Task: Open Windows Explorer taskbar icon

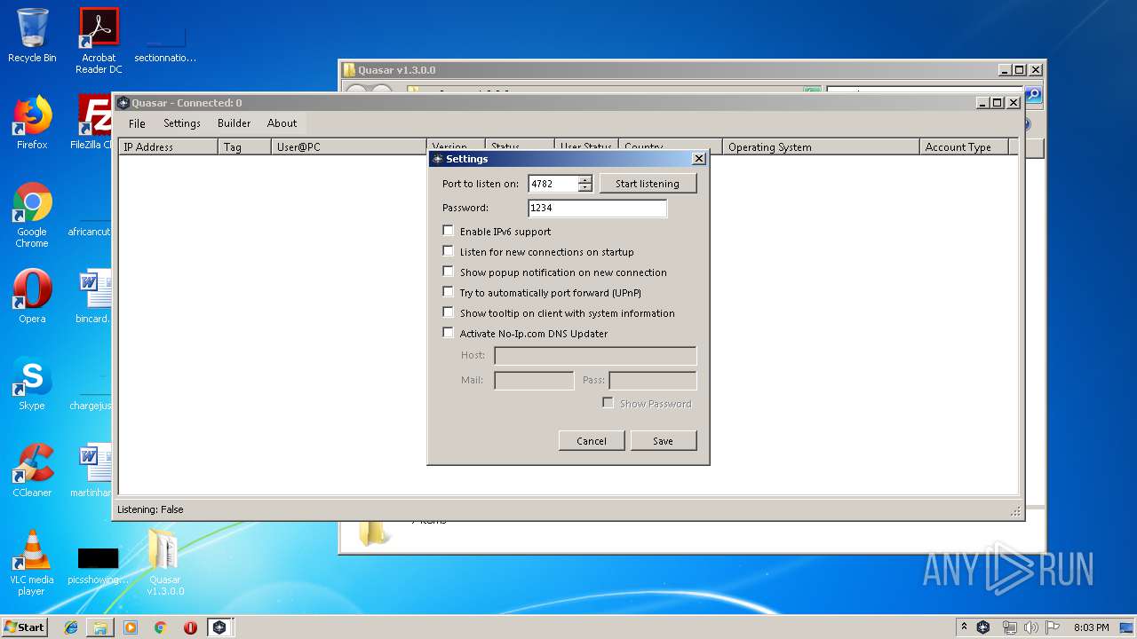Action: (100, 627)
